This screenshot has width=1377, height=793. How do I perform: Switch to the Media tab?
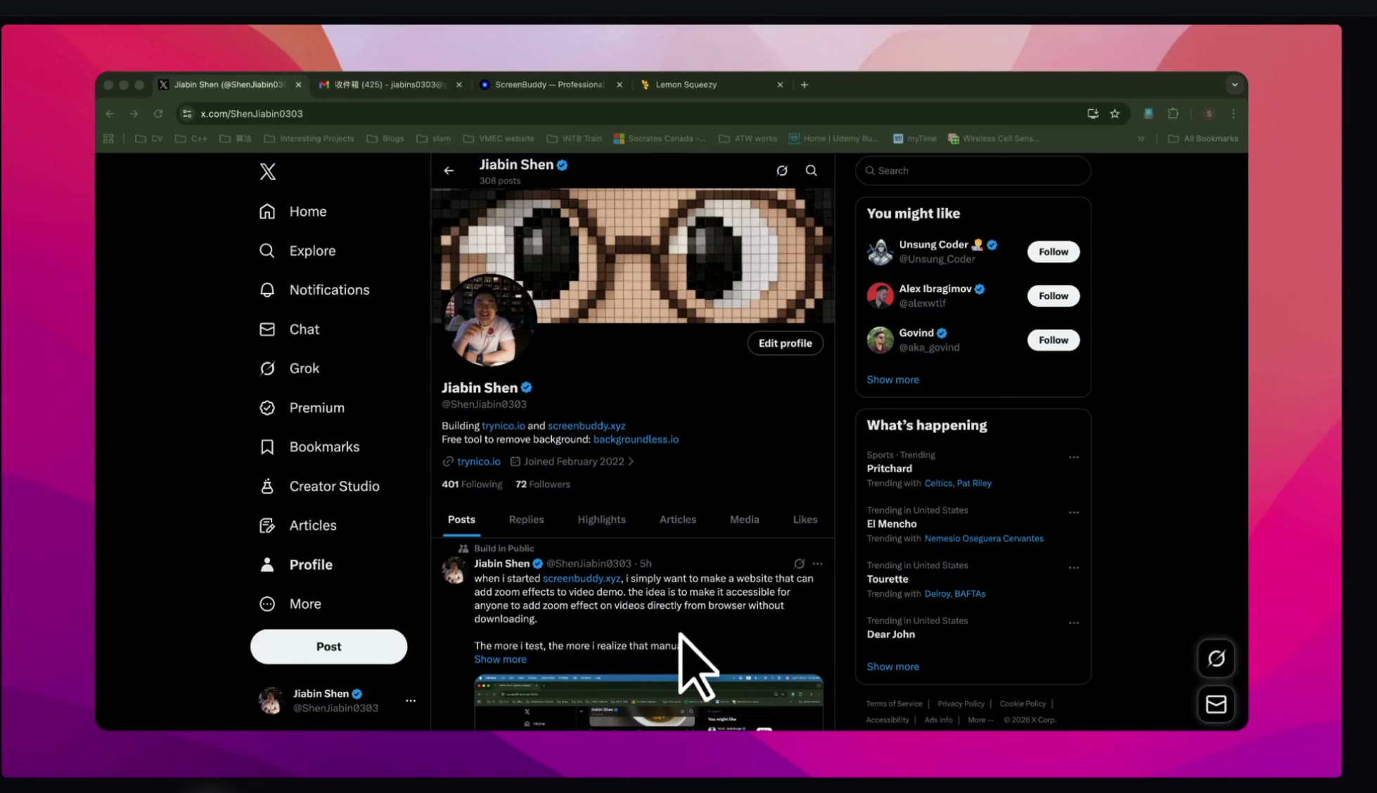coord(744,520)
